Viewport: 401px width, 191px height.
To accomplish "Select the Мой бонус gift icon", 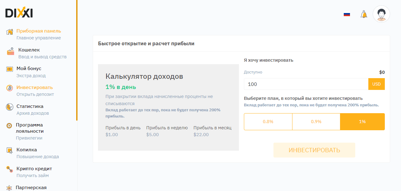I will 9,69.
